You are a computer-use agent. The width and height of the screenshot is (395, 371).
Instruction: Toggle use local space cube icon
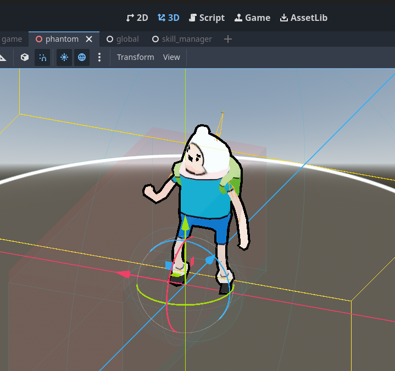(x=25, y=58)
